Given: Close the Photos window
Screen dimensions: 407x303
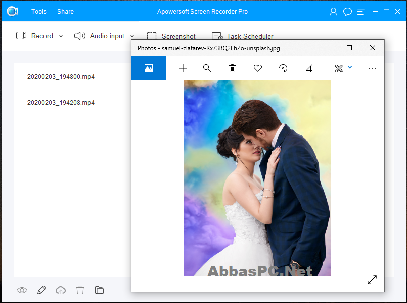Looking at the screenshot, I should 373,48.
